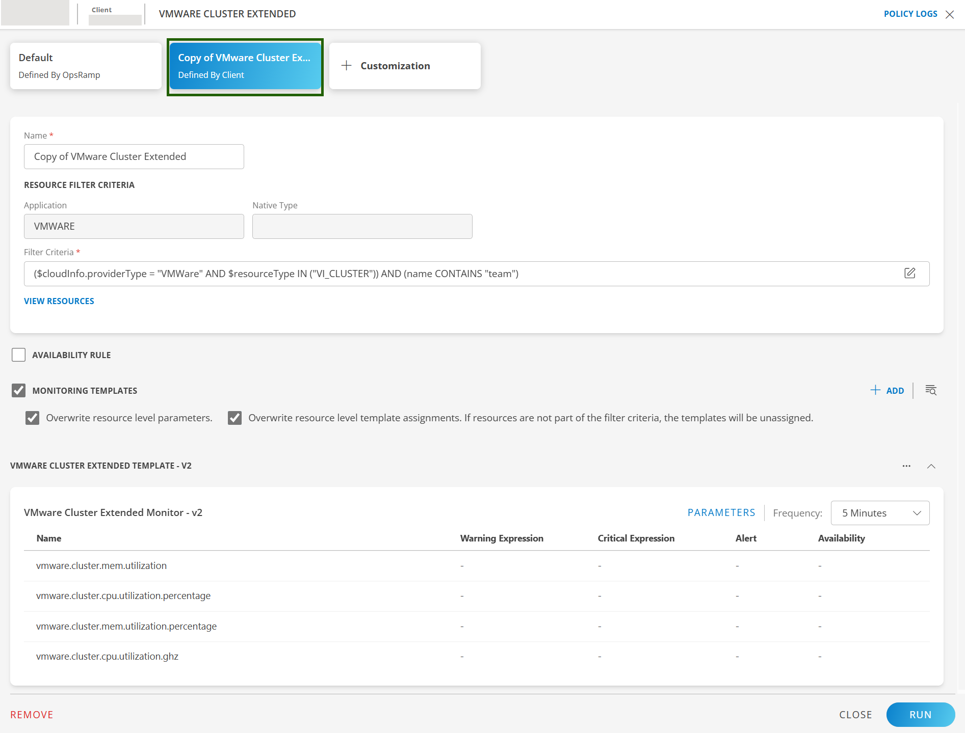The width and height of the screenshot is (965, 733).
Task: Open the POLICY LOGS link
Action: [x=910, y=14]
